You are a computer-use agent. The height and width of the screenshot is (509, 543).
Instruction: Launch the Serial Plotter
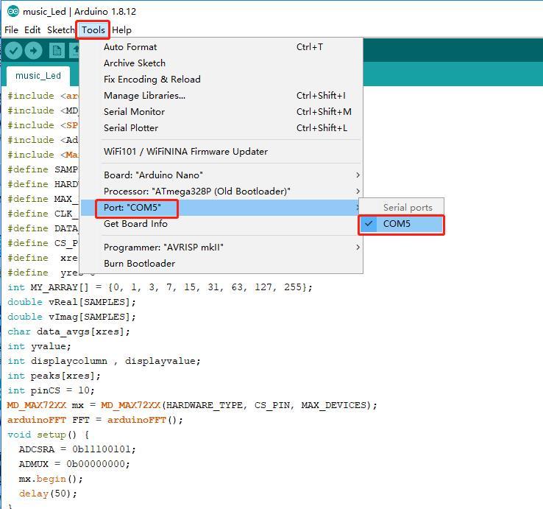pyautogui.click(x=221, y=128)
